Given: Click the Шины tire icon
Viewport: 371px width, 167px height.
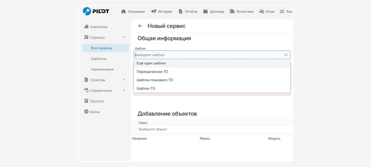Looking at the screenshot, I should 87,112.
